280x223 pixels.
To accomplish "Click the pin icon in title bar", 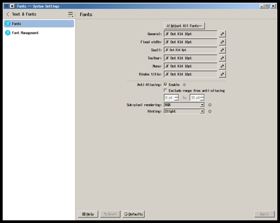I will coord(12,6).
